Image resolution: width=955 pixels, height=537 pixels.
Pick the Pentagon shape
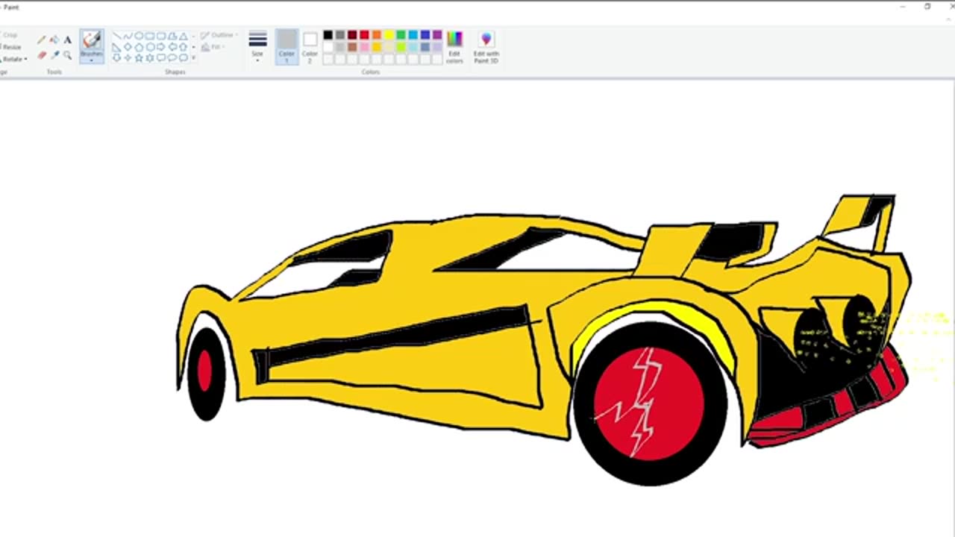click(x=139, y=47)
